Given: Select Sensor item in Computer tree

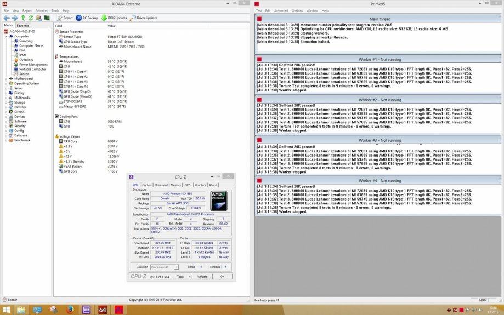Looking at the screenshot, I should click(x=24, y=74).
